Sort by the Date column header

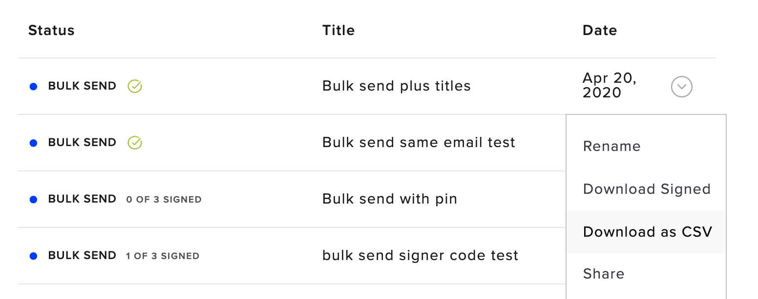pos(600,30)
